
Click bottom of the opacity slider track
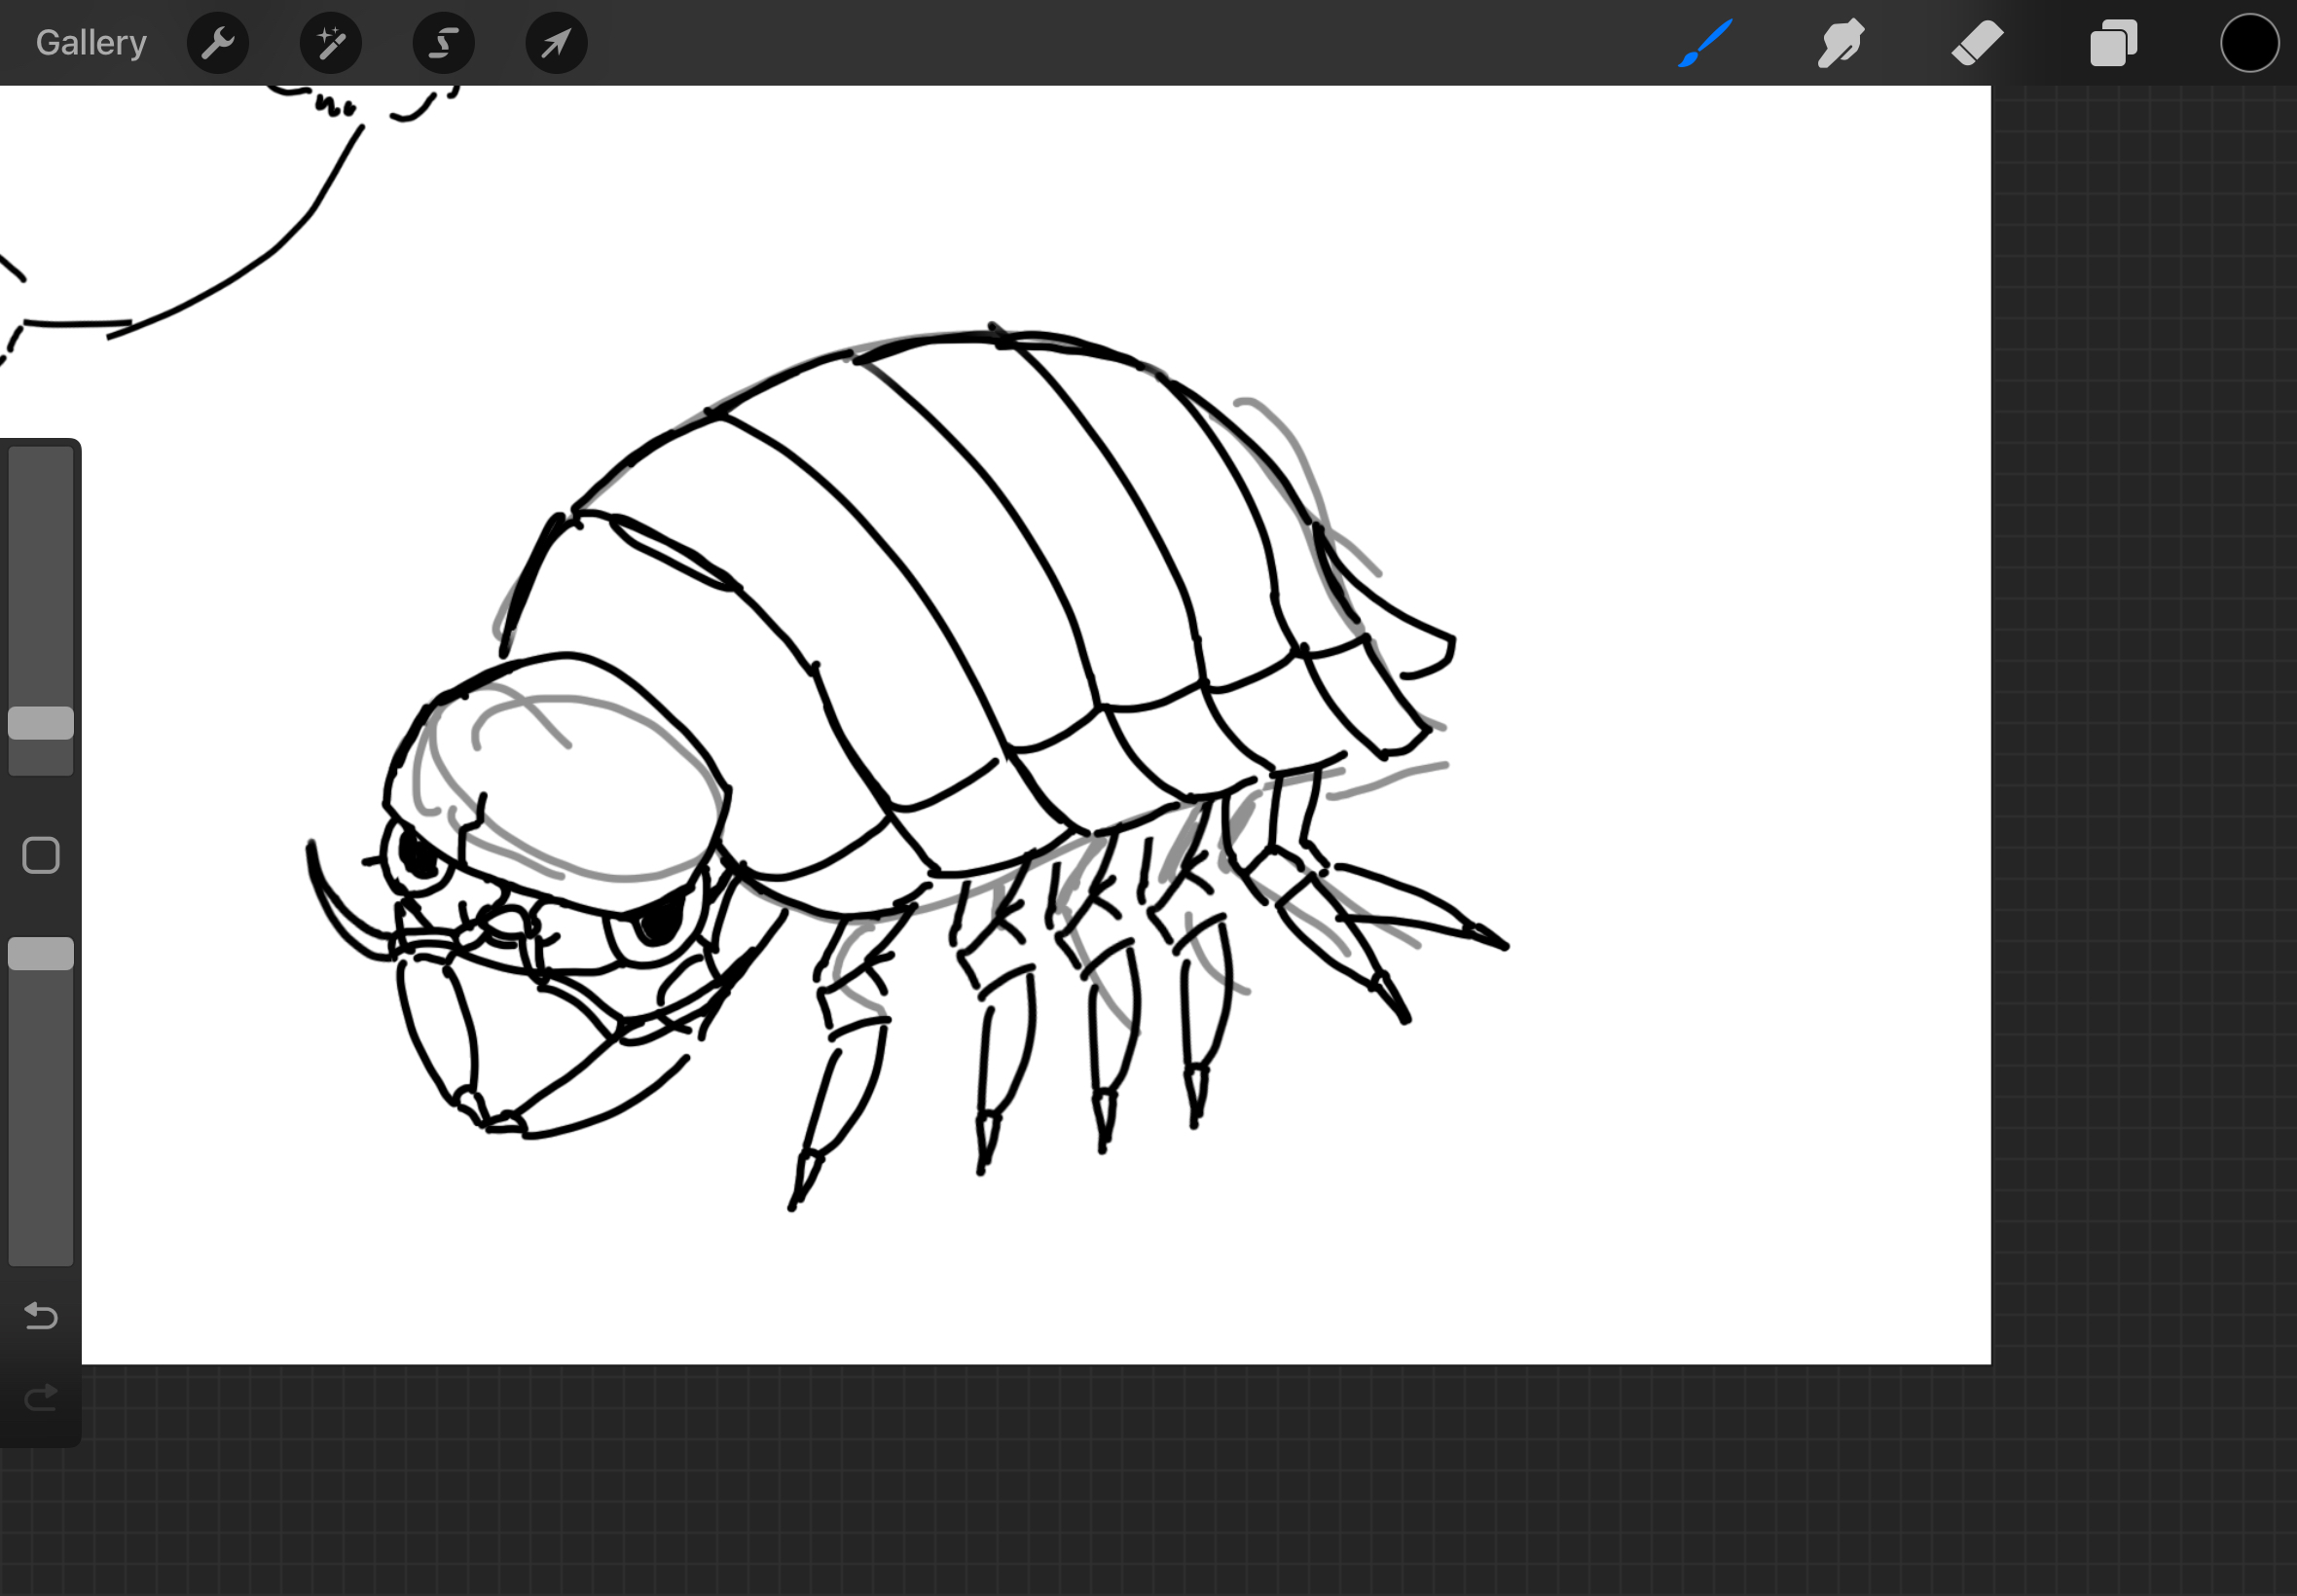41,1250
